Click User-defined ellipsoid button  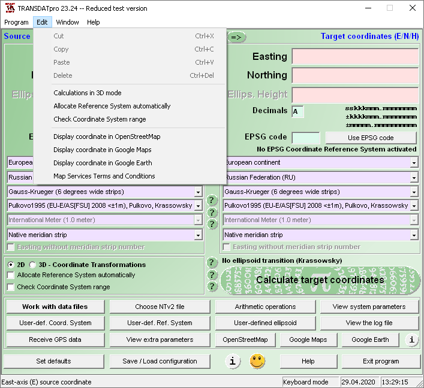pos(265,323)
